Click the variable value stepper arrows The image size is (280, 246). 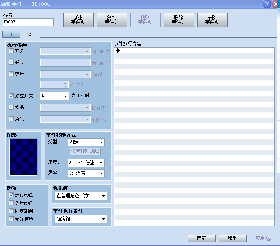point(65,85)
